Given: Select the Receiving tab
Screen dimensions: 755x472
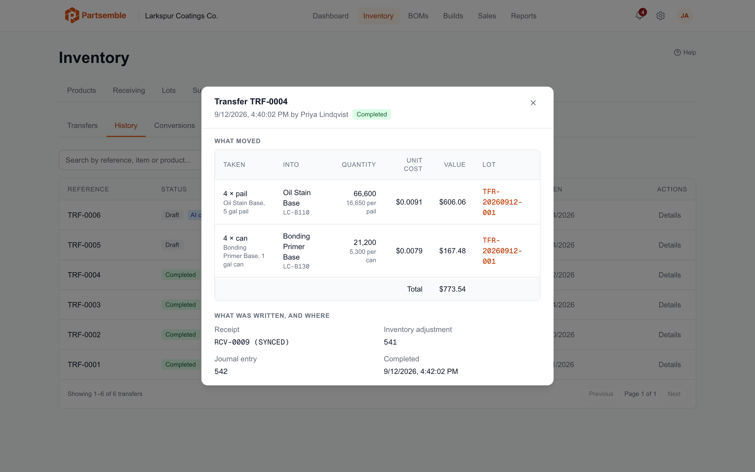Looking at the screenshot, I should 129,90.
